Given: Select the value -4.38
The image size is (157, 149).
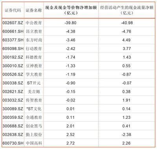Looking at the screenshot, I should 70,31.
